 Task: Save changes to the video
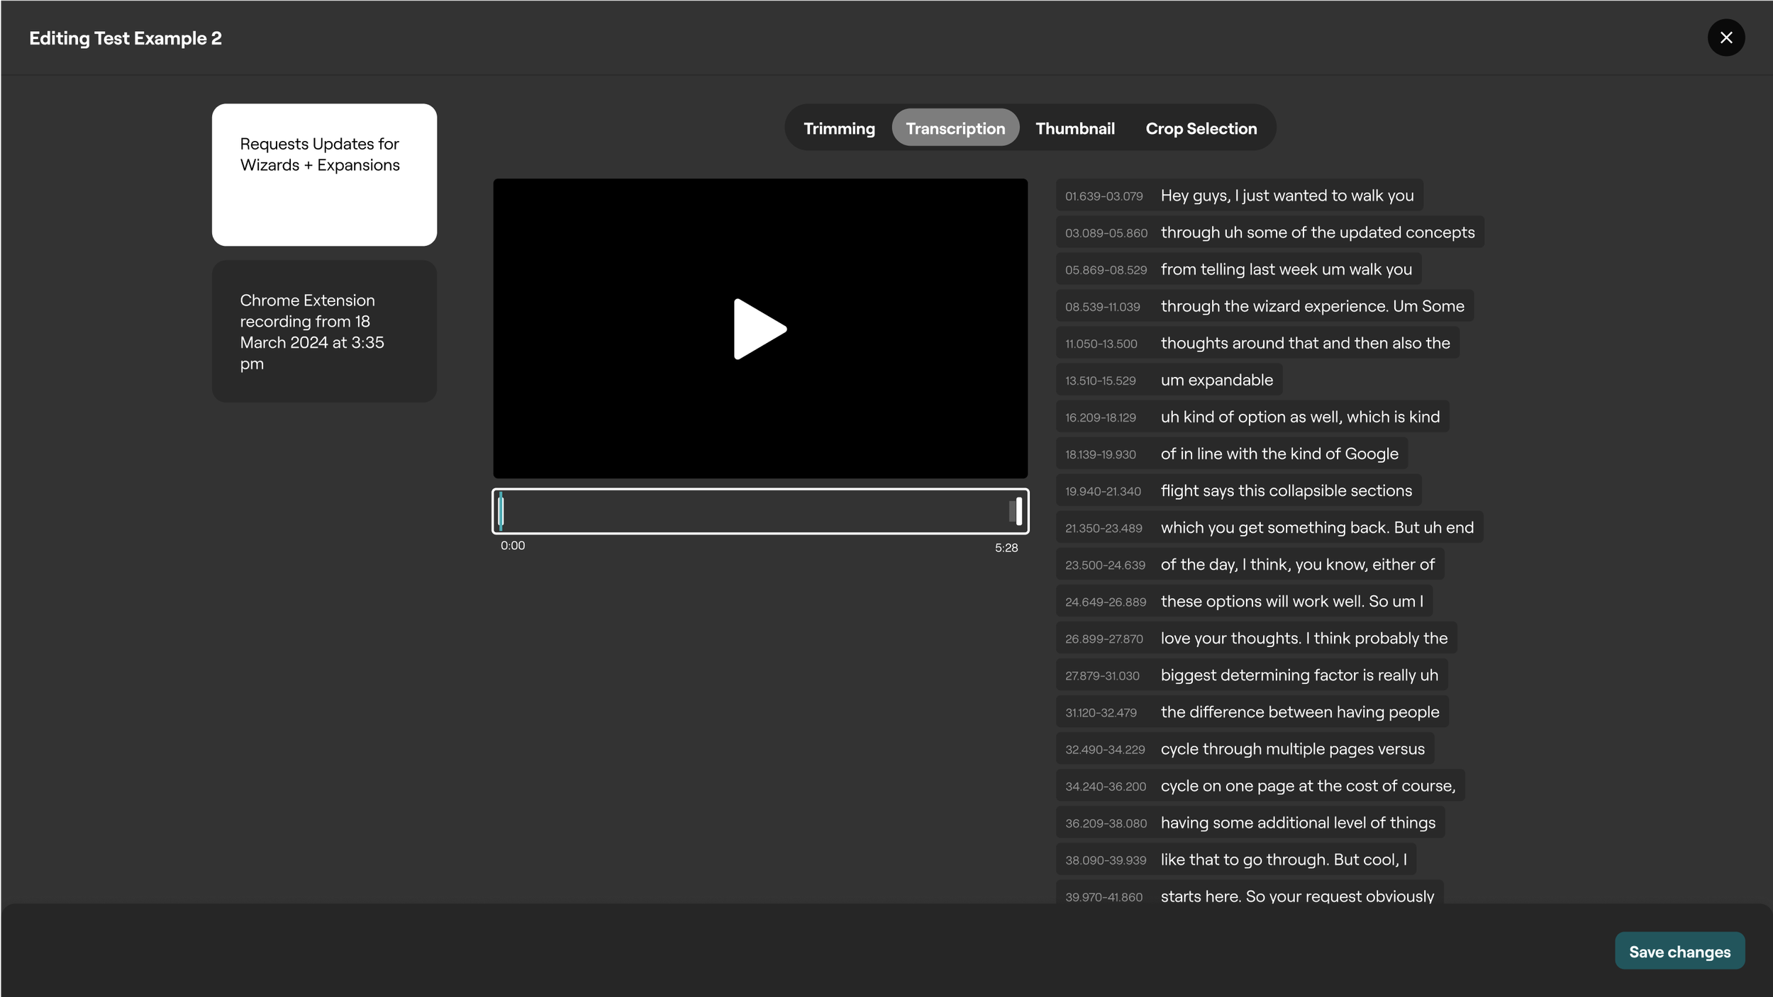pos(1679,951)
